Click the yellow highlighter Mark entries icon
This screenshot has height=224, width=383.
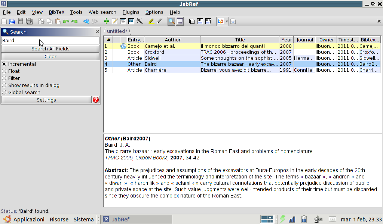point(151,21)
